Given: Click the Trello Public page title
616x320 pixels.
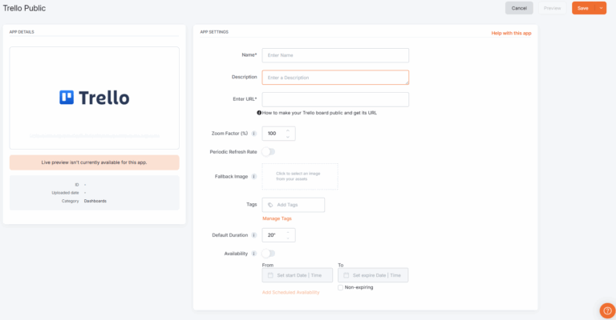Looking at the screenshot, I should pos(24,8).
